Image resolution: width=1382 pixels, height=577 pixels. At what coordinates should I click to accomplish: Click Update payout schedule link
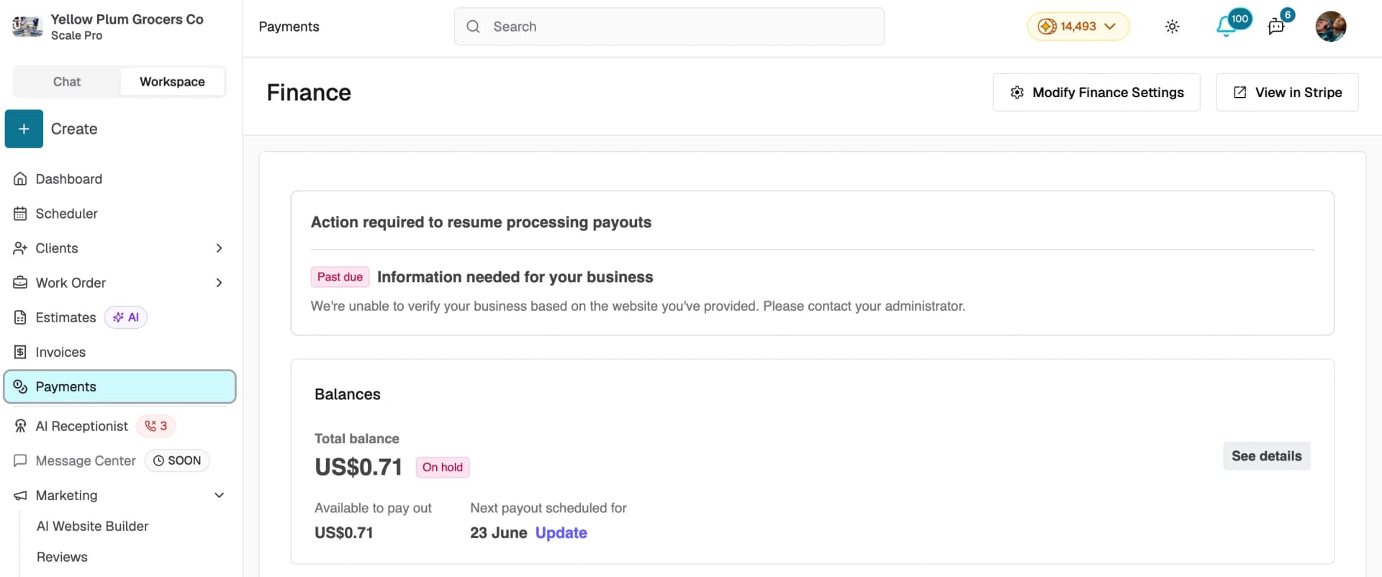click(x=561, y=533)
